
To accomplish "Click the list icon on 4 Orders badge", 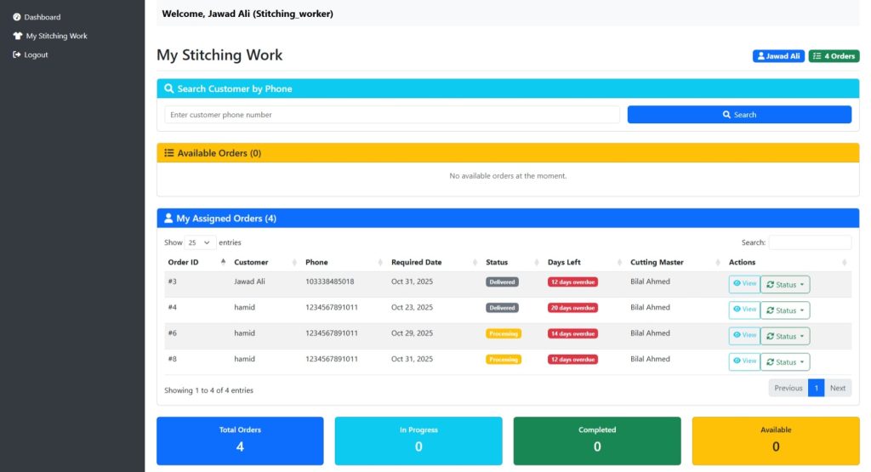I will (817, 56).
